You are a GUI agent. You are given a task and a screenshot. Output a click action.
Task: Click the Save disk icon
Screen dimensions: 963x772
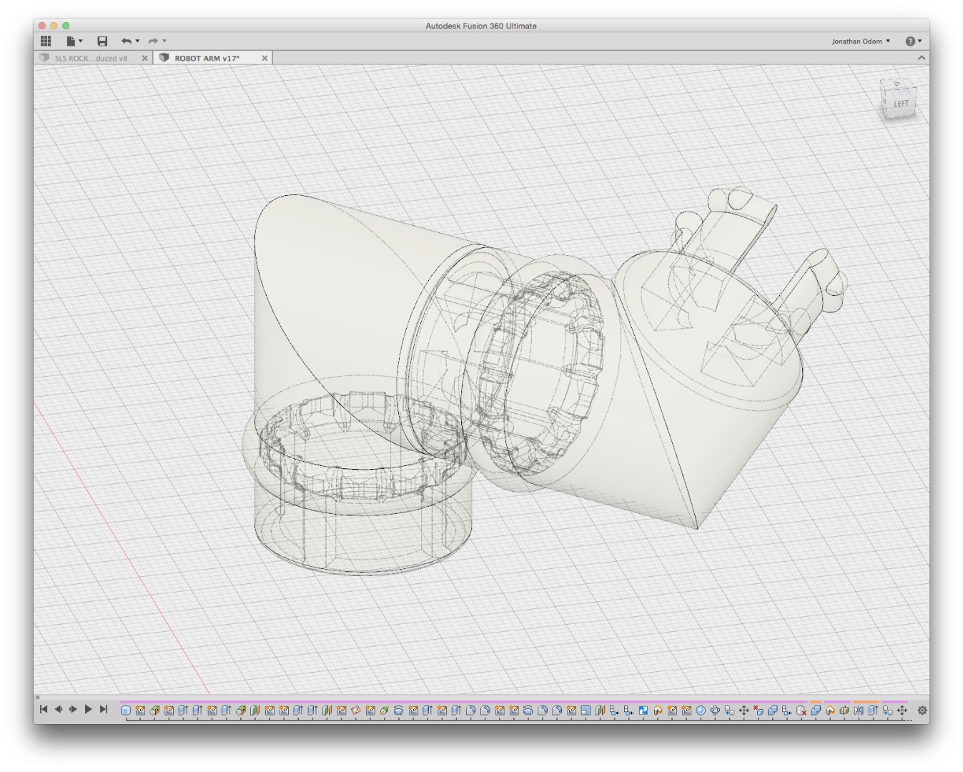coord(102,41)
